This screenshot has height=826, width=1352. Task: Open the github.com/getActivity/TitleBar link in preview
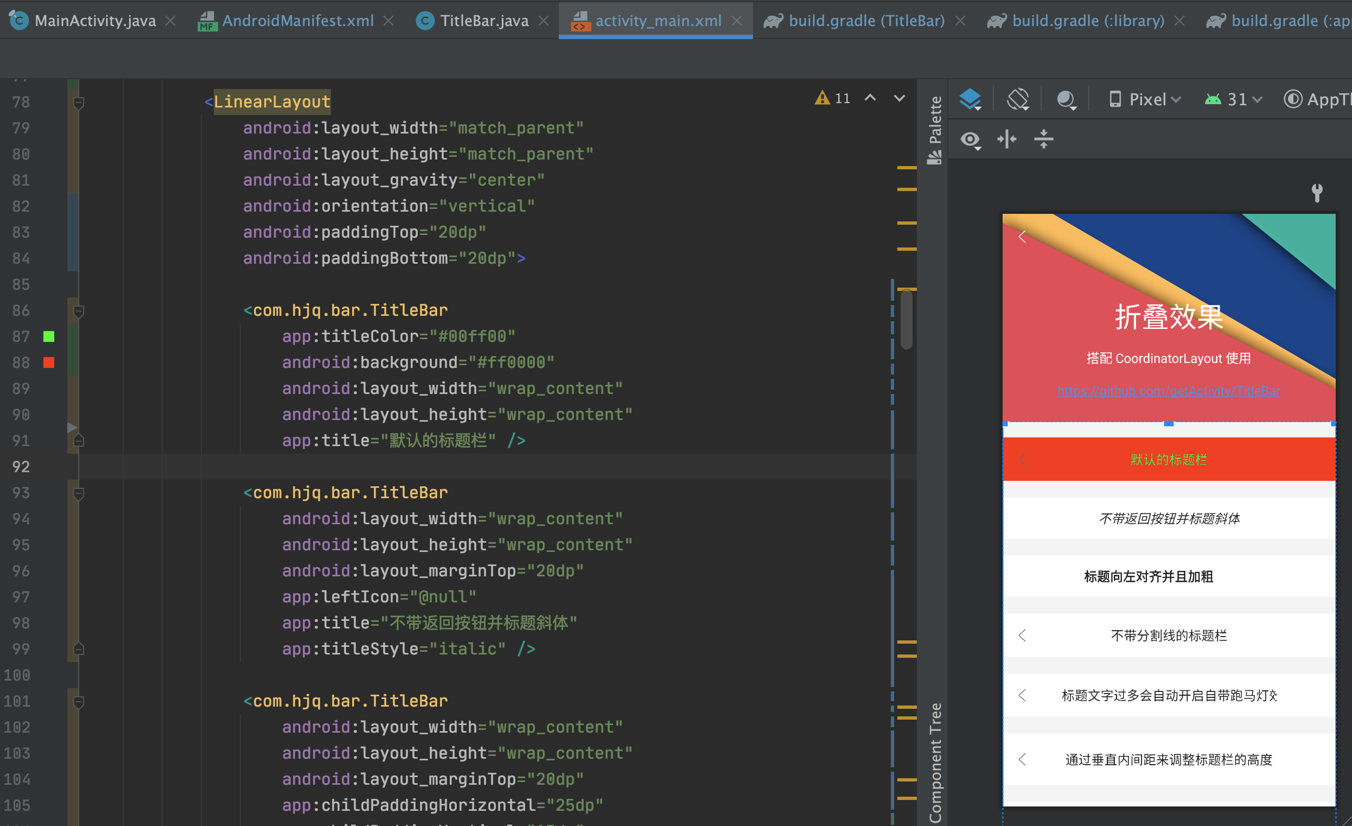pyautogui.click(x=1169, y=391)
